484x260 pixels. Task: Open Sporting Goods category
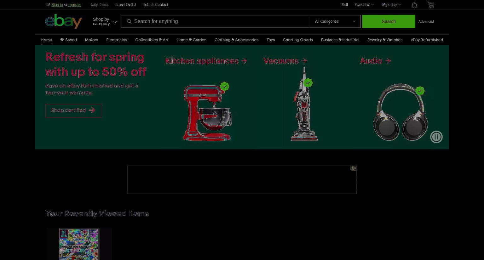[x=298, y=40]
